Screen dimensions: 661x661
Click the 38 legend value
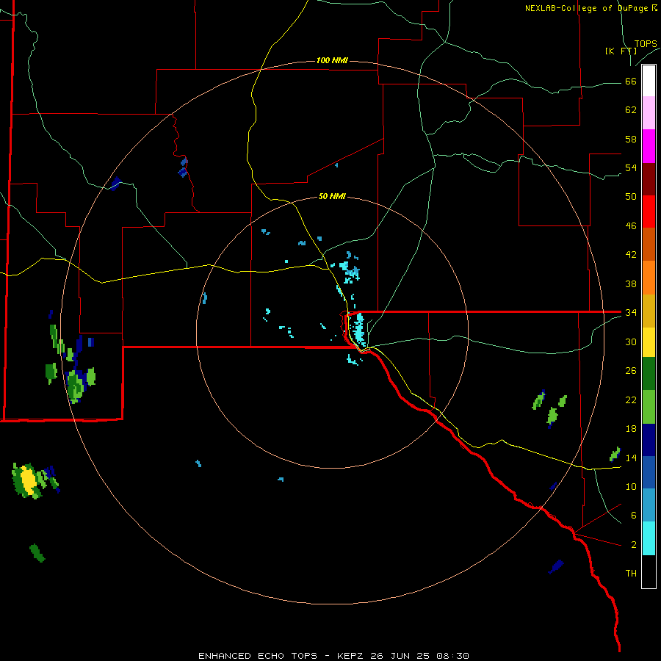coord(631,283)
